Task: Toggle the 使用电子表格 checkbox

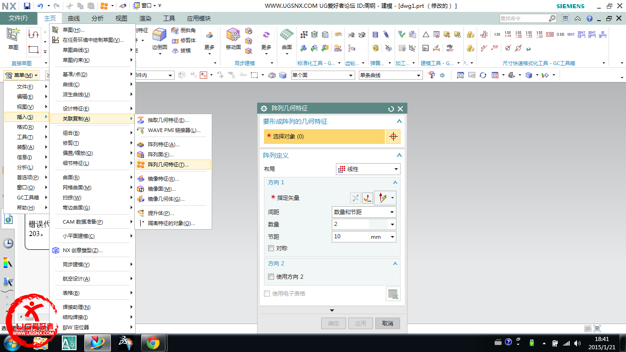Action: tap(267, 294)
